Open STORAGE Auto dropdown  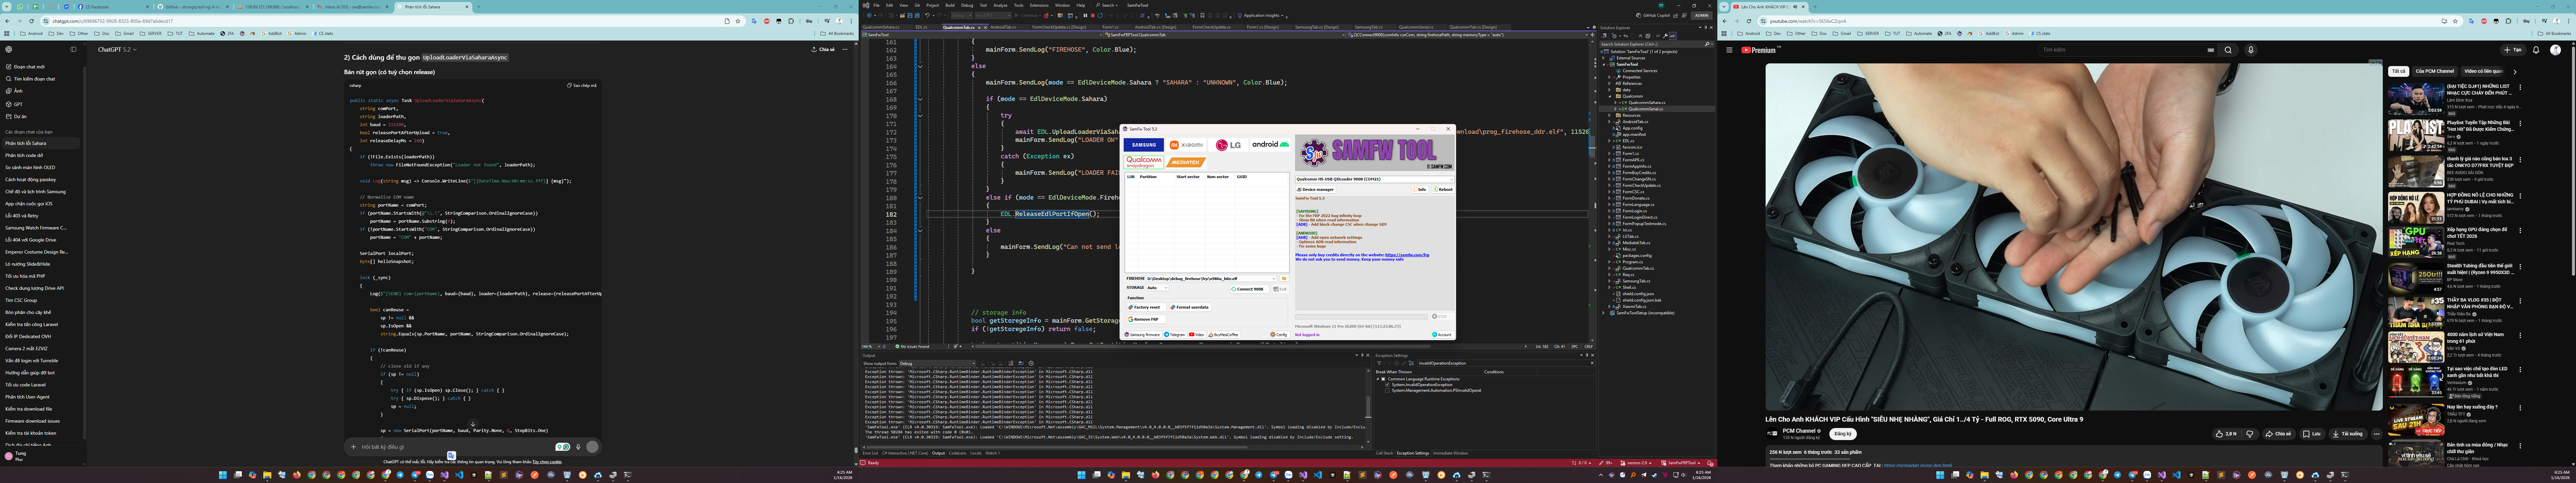coord(1157,288)
